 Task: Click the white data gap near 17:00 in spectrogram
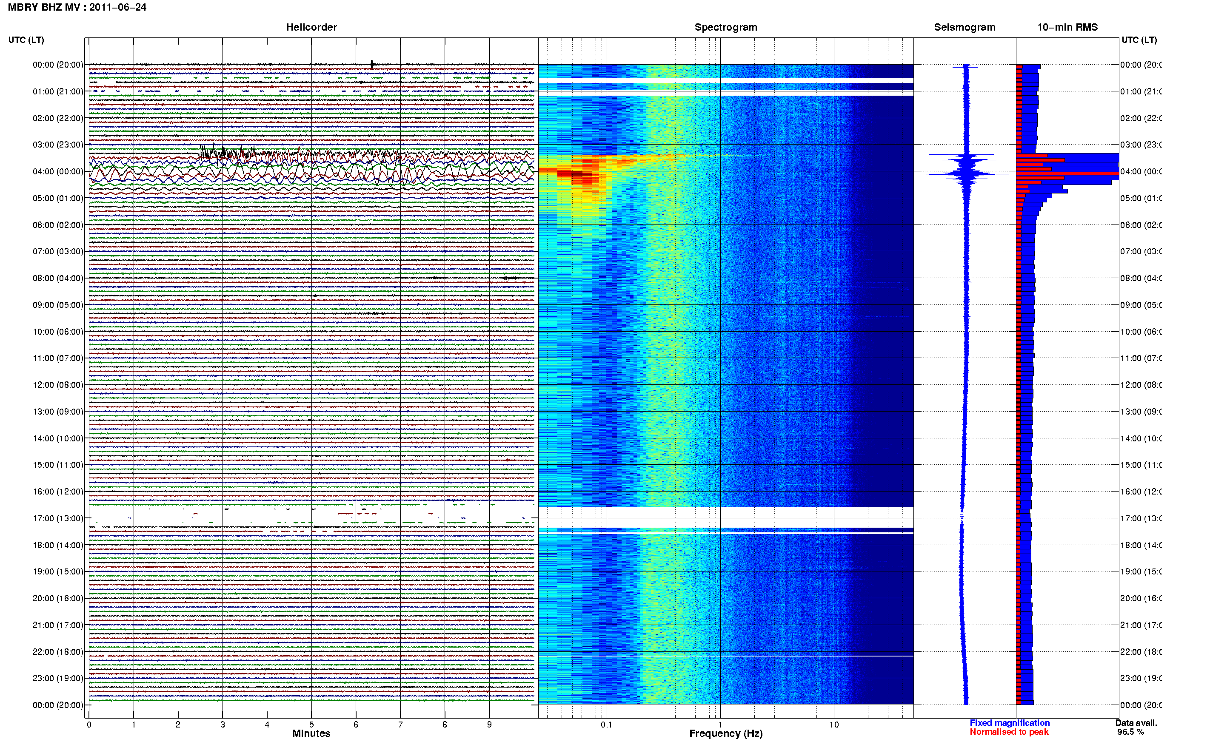point(726,517)
